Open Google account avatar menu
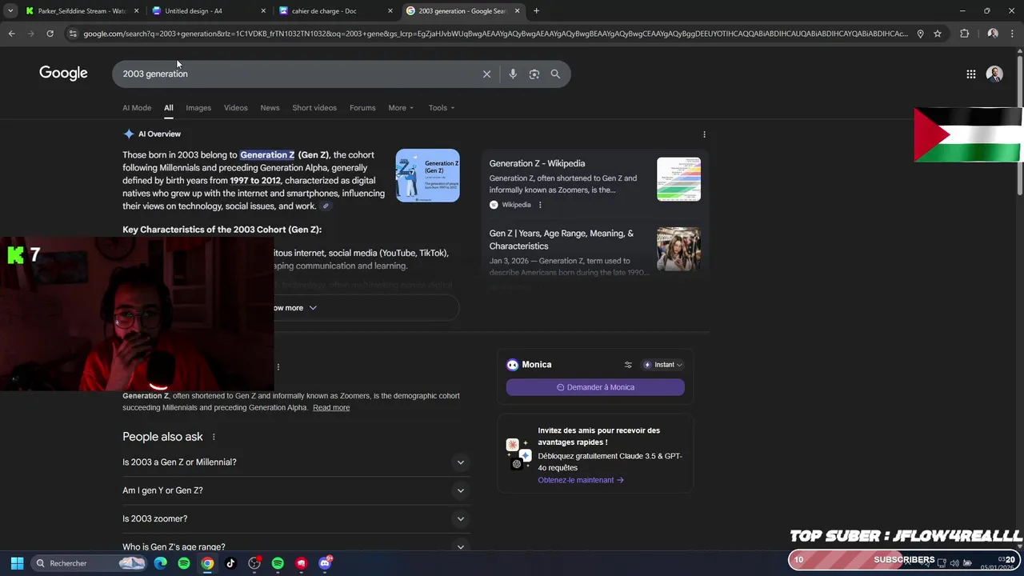Screen dimensions: 1024x576 click(994, 74)
